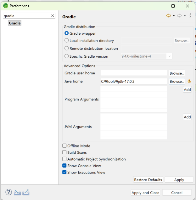Viewport: 196px width, 200px height.
Task: Enable the Offline Mode checkbox
Action: click(x=64, y=146)
